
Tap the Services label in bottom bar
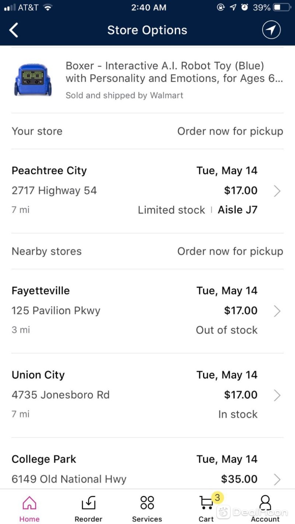147,519
